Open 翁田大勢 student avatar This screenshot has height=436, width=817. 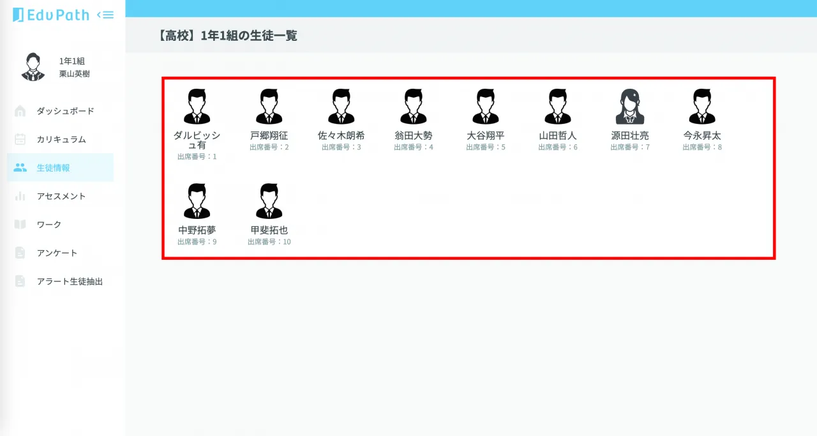point(414,106)
